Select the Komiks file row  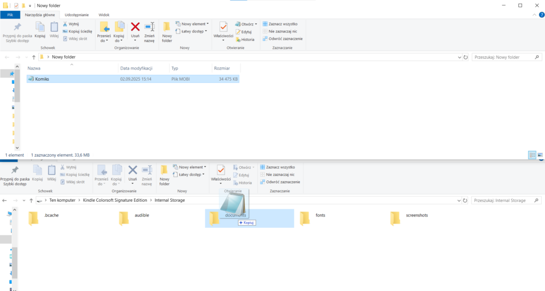133,79
